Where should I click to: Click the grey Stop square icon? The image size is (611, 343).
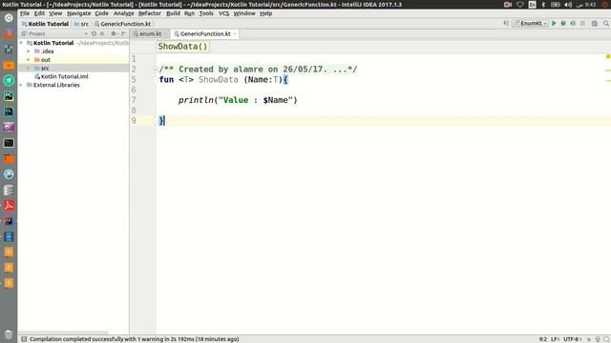coord(582,24)
